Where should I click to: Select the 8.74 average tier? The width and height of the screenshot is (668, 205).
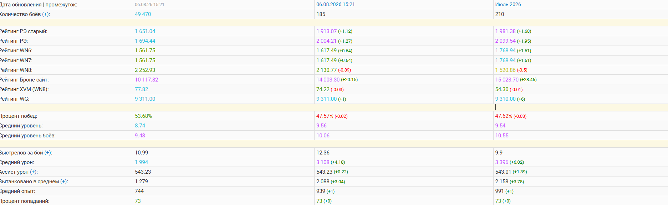click(x=140, y=126)
